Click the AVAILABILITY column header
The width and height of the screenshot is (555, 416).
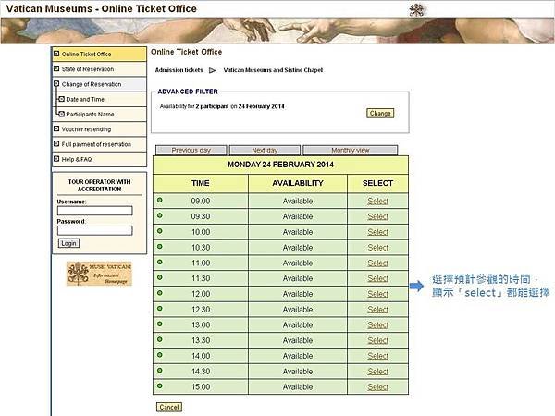point(298,183)
